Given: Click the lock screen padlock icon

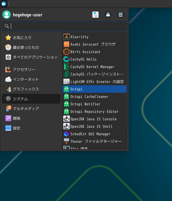Looking at the screenshot, I should [x=108, y=15].
